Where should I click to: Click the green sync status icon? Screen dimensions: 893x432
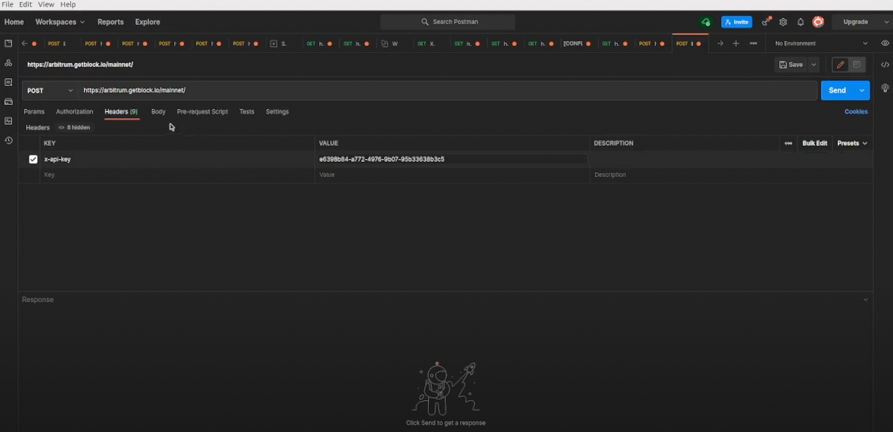tap(706, 22)
